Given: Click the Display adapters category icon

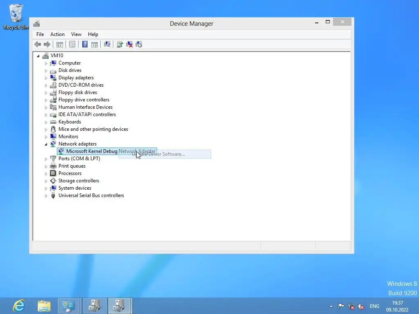Looking at the screenshot, I should pyautogui.click(x=53, y=78).
